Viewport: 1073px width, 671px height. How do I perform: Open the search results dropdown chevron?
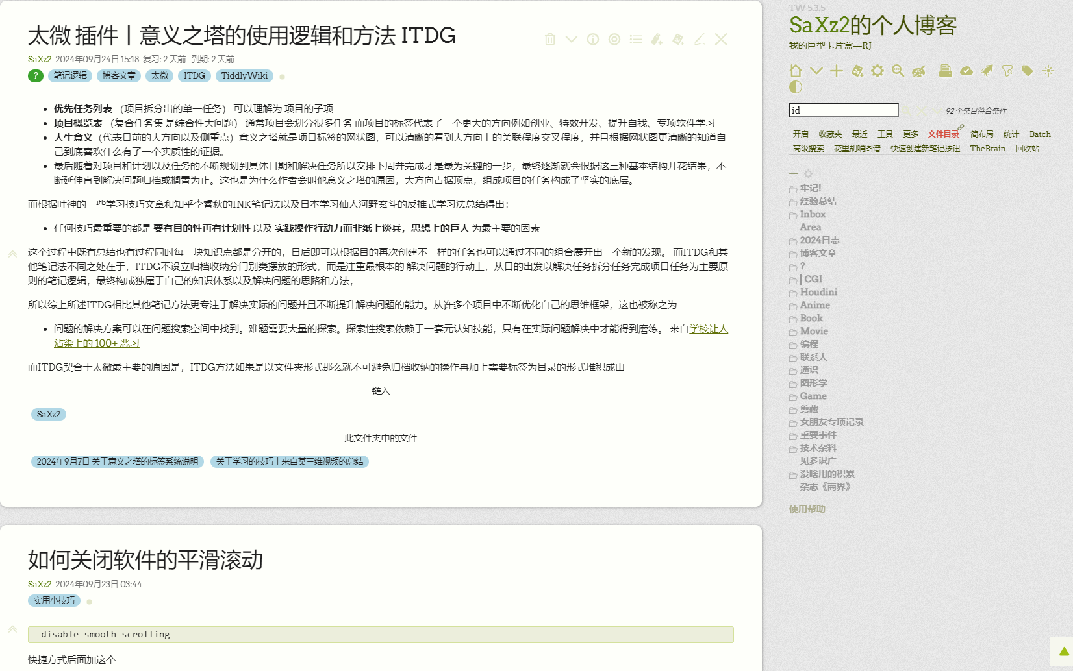[x=937, y=111]
